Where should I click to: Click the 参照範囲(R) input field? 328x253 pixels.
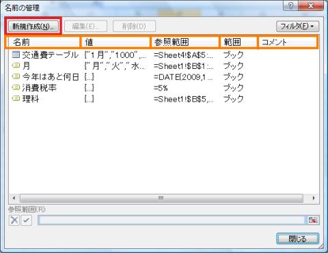pyautogui.click(x=172, y=220)
